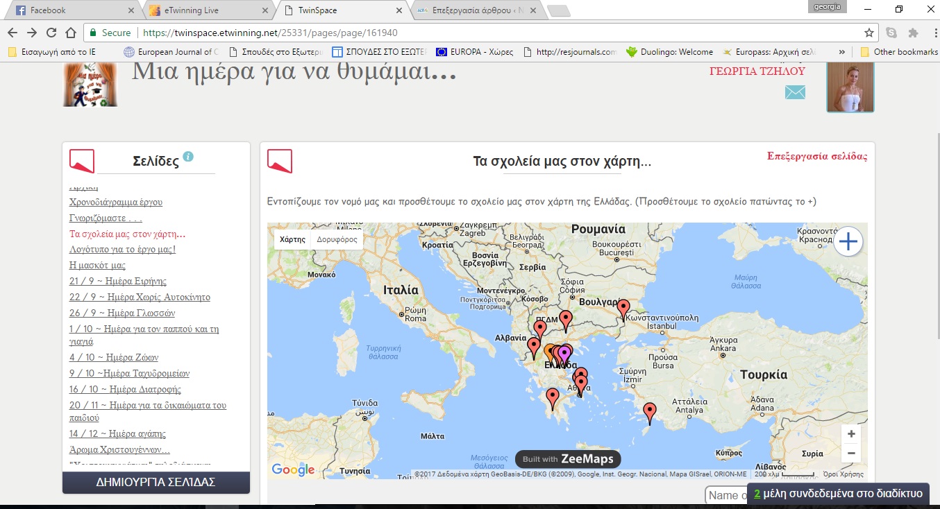Viewport: 940px width, 509px height.
Task: Open the Χρονοδιάγραμμα έργου page link
Action: tap(116, 202)
